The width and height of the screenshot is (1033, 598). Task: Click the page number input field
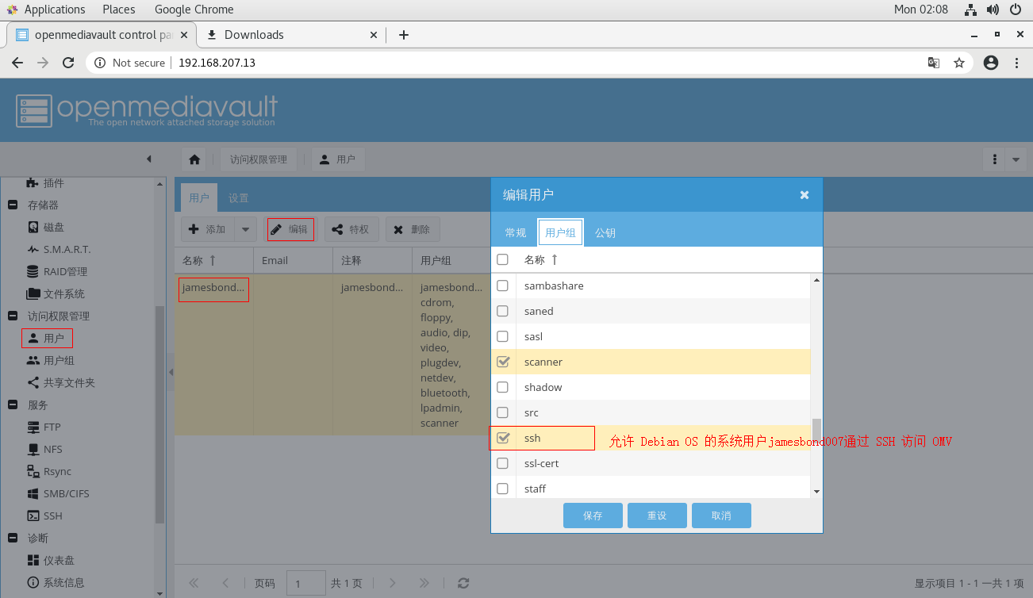click(306, 583)
